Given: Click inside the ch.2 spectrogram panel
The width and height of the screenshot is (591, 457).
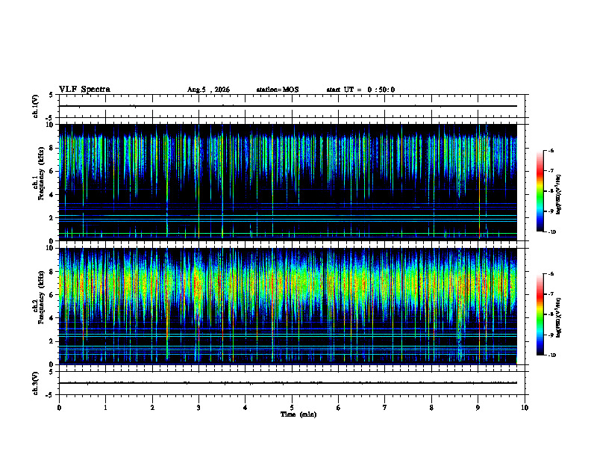Looking at the screenshot, I should point(287,306).
